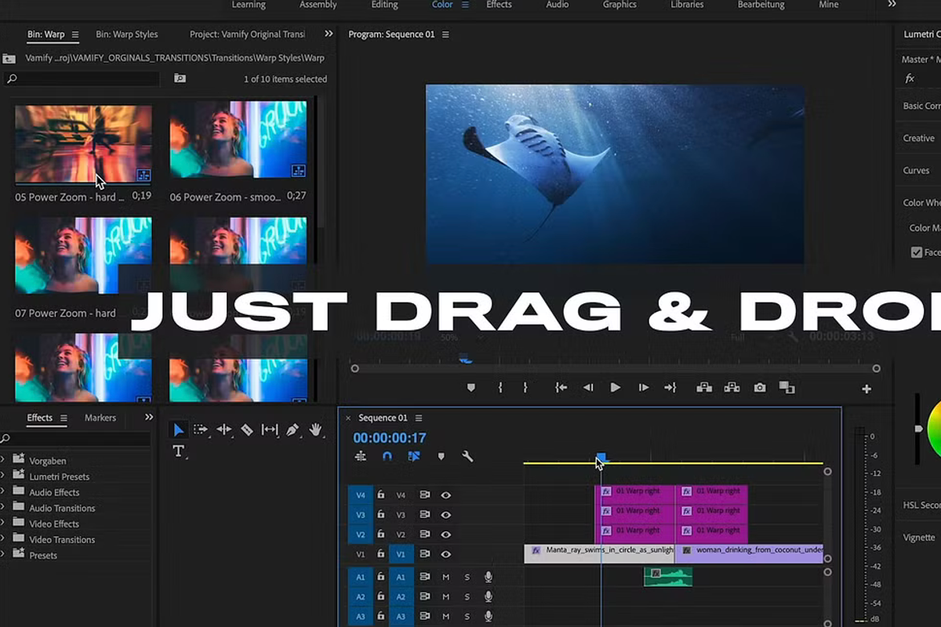Expand the Video Transitions folder
This screenshot has height=627, width=941.
tap(4, 539)
